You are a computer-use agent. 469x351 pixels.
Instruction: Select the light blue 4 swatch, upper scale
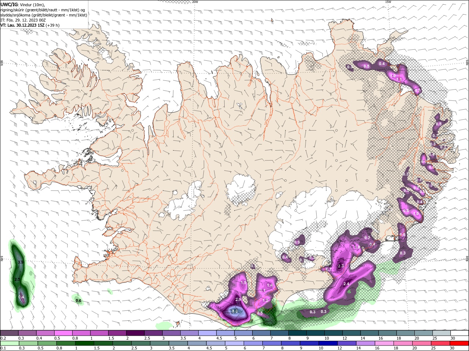pos(207,333)
